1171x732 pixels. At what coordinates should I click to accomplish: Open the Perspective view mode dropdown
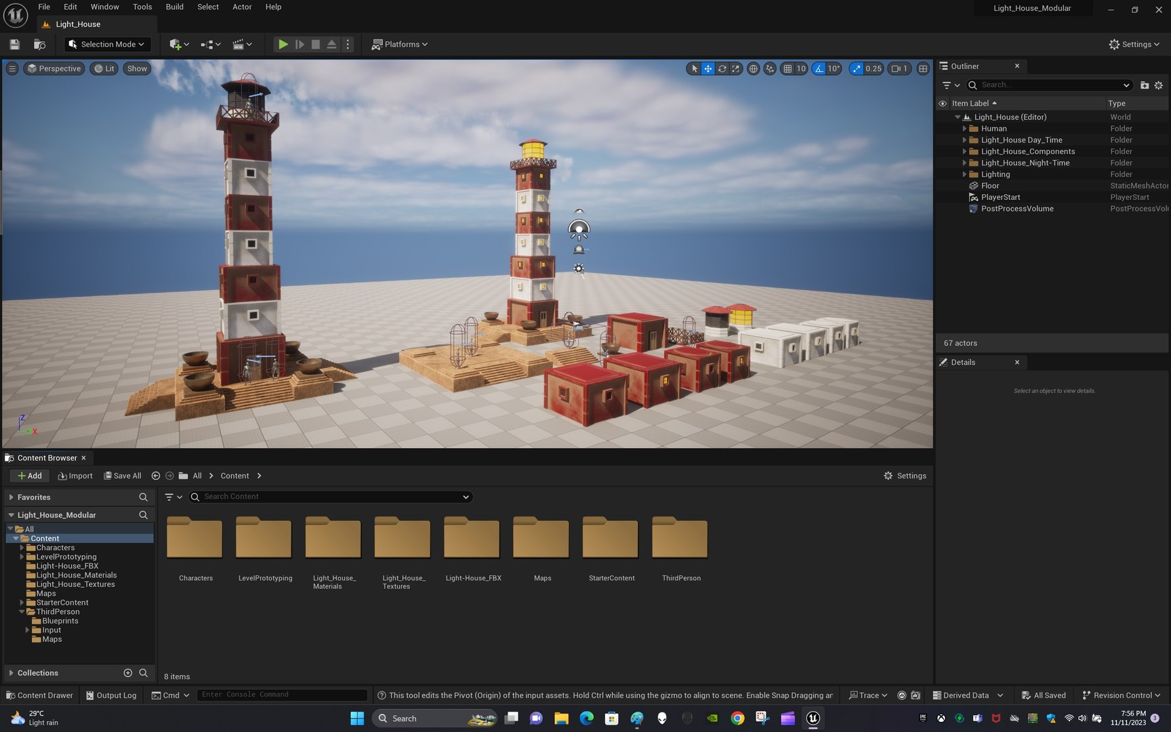[54, 68]
